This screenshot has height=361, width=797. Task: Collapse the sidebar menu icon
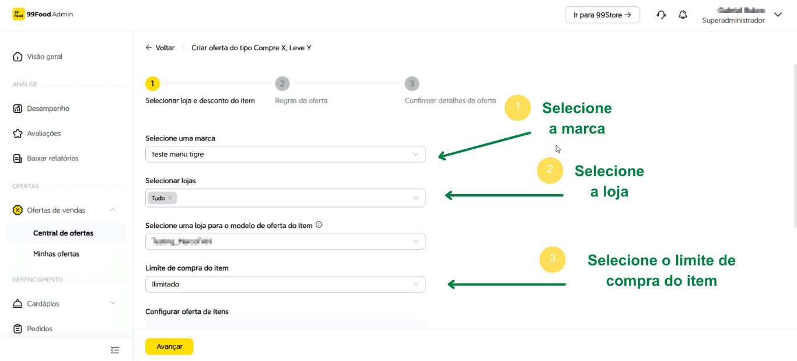tap(115, 350)
